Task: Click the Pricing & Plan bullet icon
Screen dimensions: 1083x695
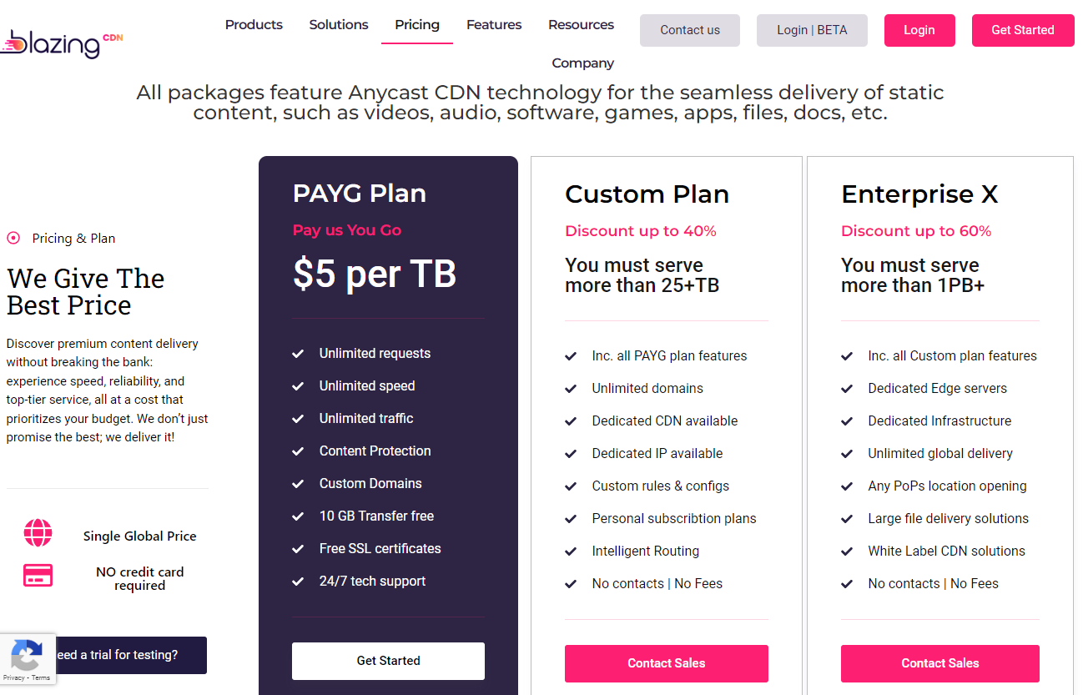Action: 13,238
